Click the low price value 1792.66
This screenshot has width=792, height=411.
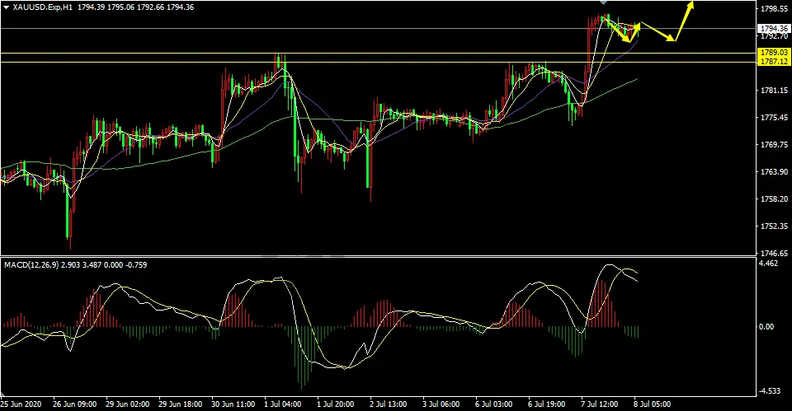click(x=150, y=7)
